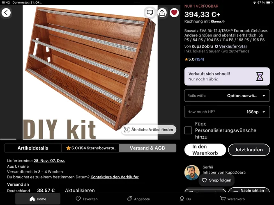Open the Warenkorb cart icon

232,199
